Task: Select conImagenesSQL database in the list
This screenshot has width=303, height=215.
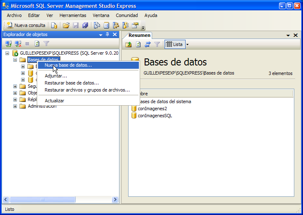Action: pyautogui.click(x=155, y=116)
